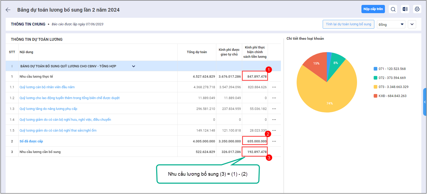
Task: Collapse the BẢNG DỰ TOÁN BỔ SUNG section
Action: click(x=133, y=66)
